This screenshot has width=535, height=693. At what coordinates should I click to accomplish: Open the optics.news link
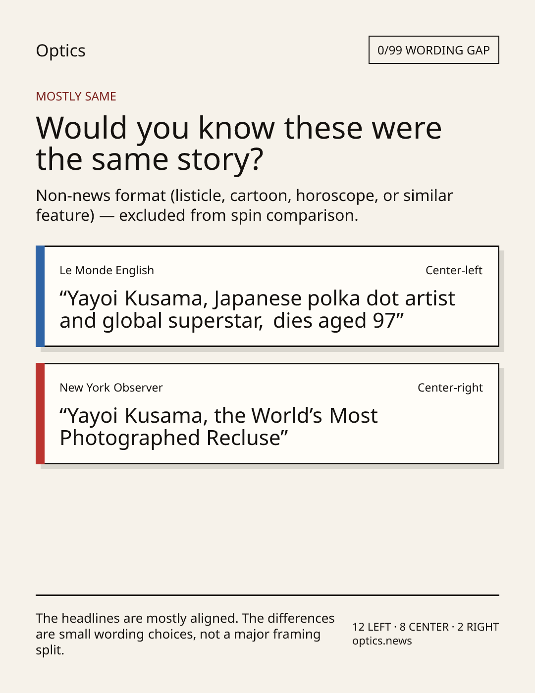tap(382, 641)
